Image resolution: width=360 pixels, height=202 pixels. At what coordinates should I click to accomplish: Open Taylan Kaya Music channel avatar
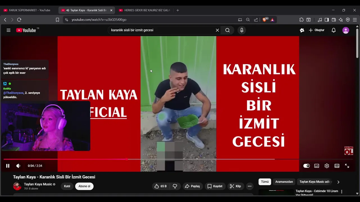17,186
